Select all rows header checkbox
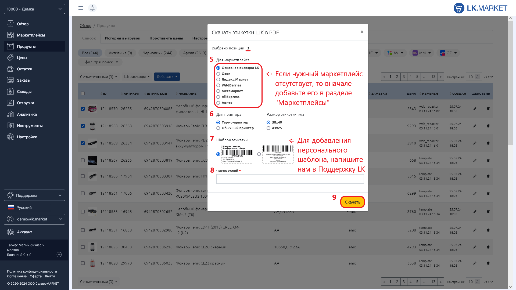 83,94
